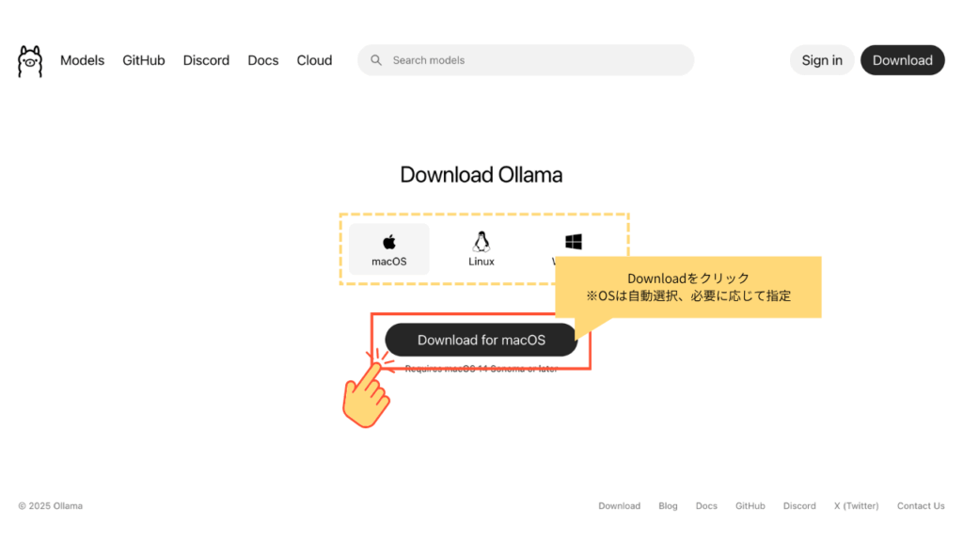The image size is (963, 542).
Task: Select the Windows logo icon
Action: click(x=573, y=242)
